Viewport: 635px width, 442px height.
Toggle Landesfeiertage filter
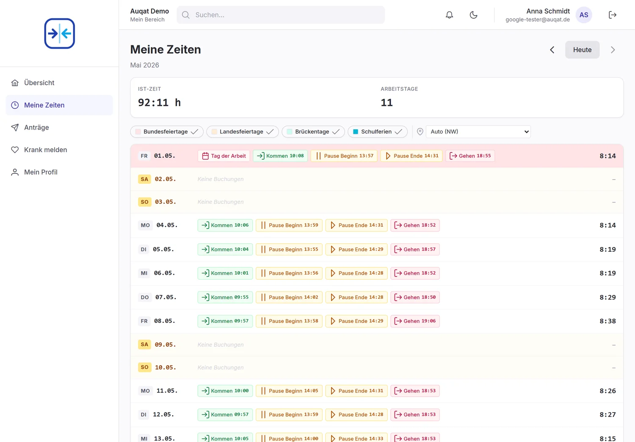click(243, 132)
